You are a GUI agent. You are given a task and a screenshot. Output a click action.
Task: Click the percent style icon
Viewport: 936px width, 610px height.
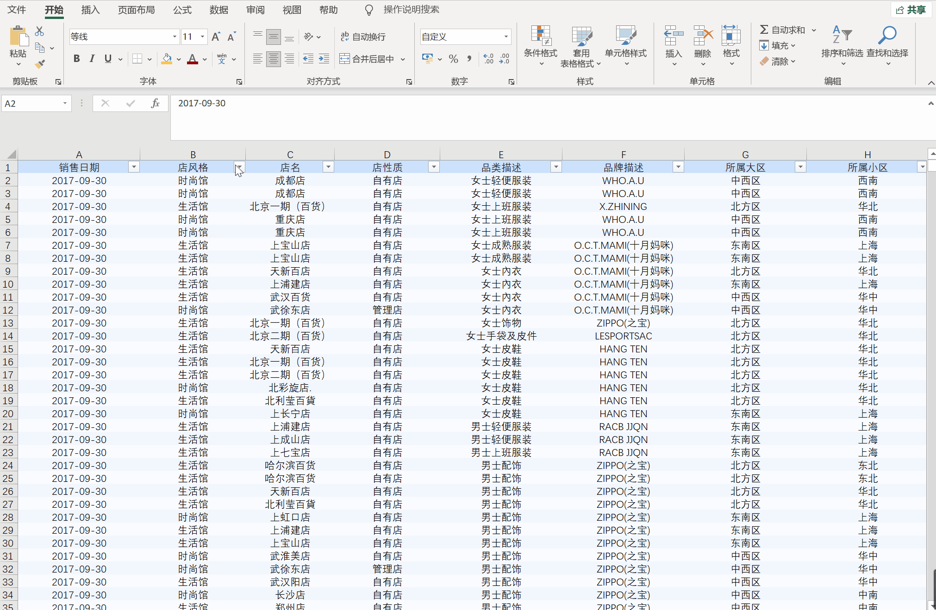click(454, 59)
